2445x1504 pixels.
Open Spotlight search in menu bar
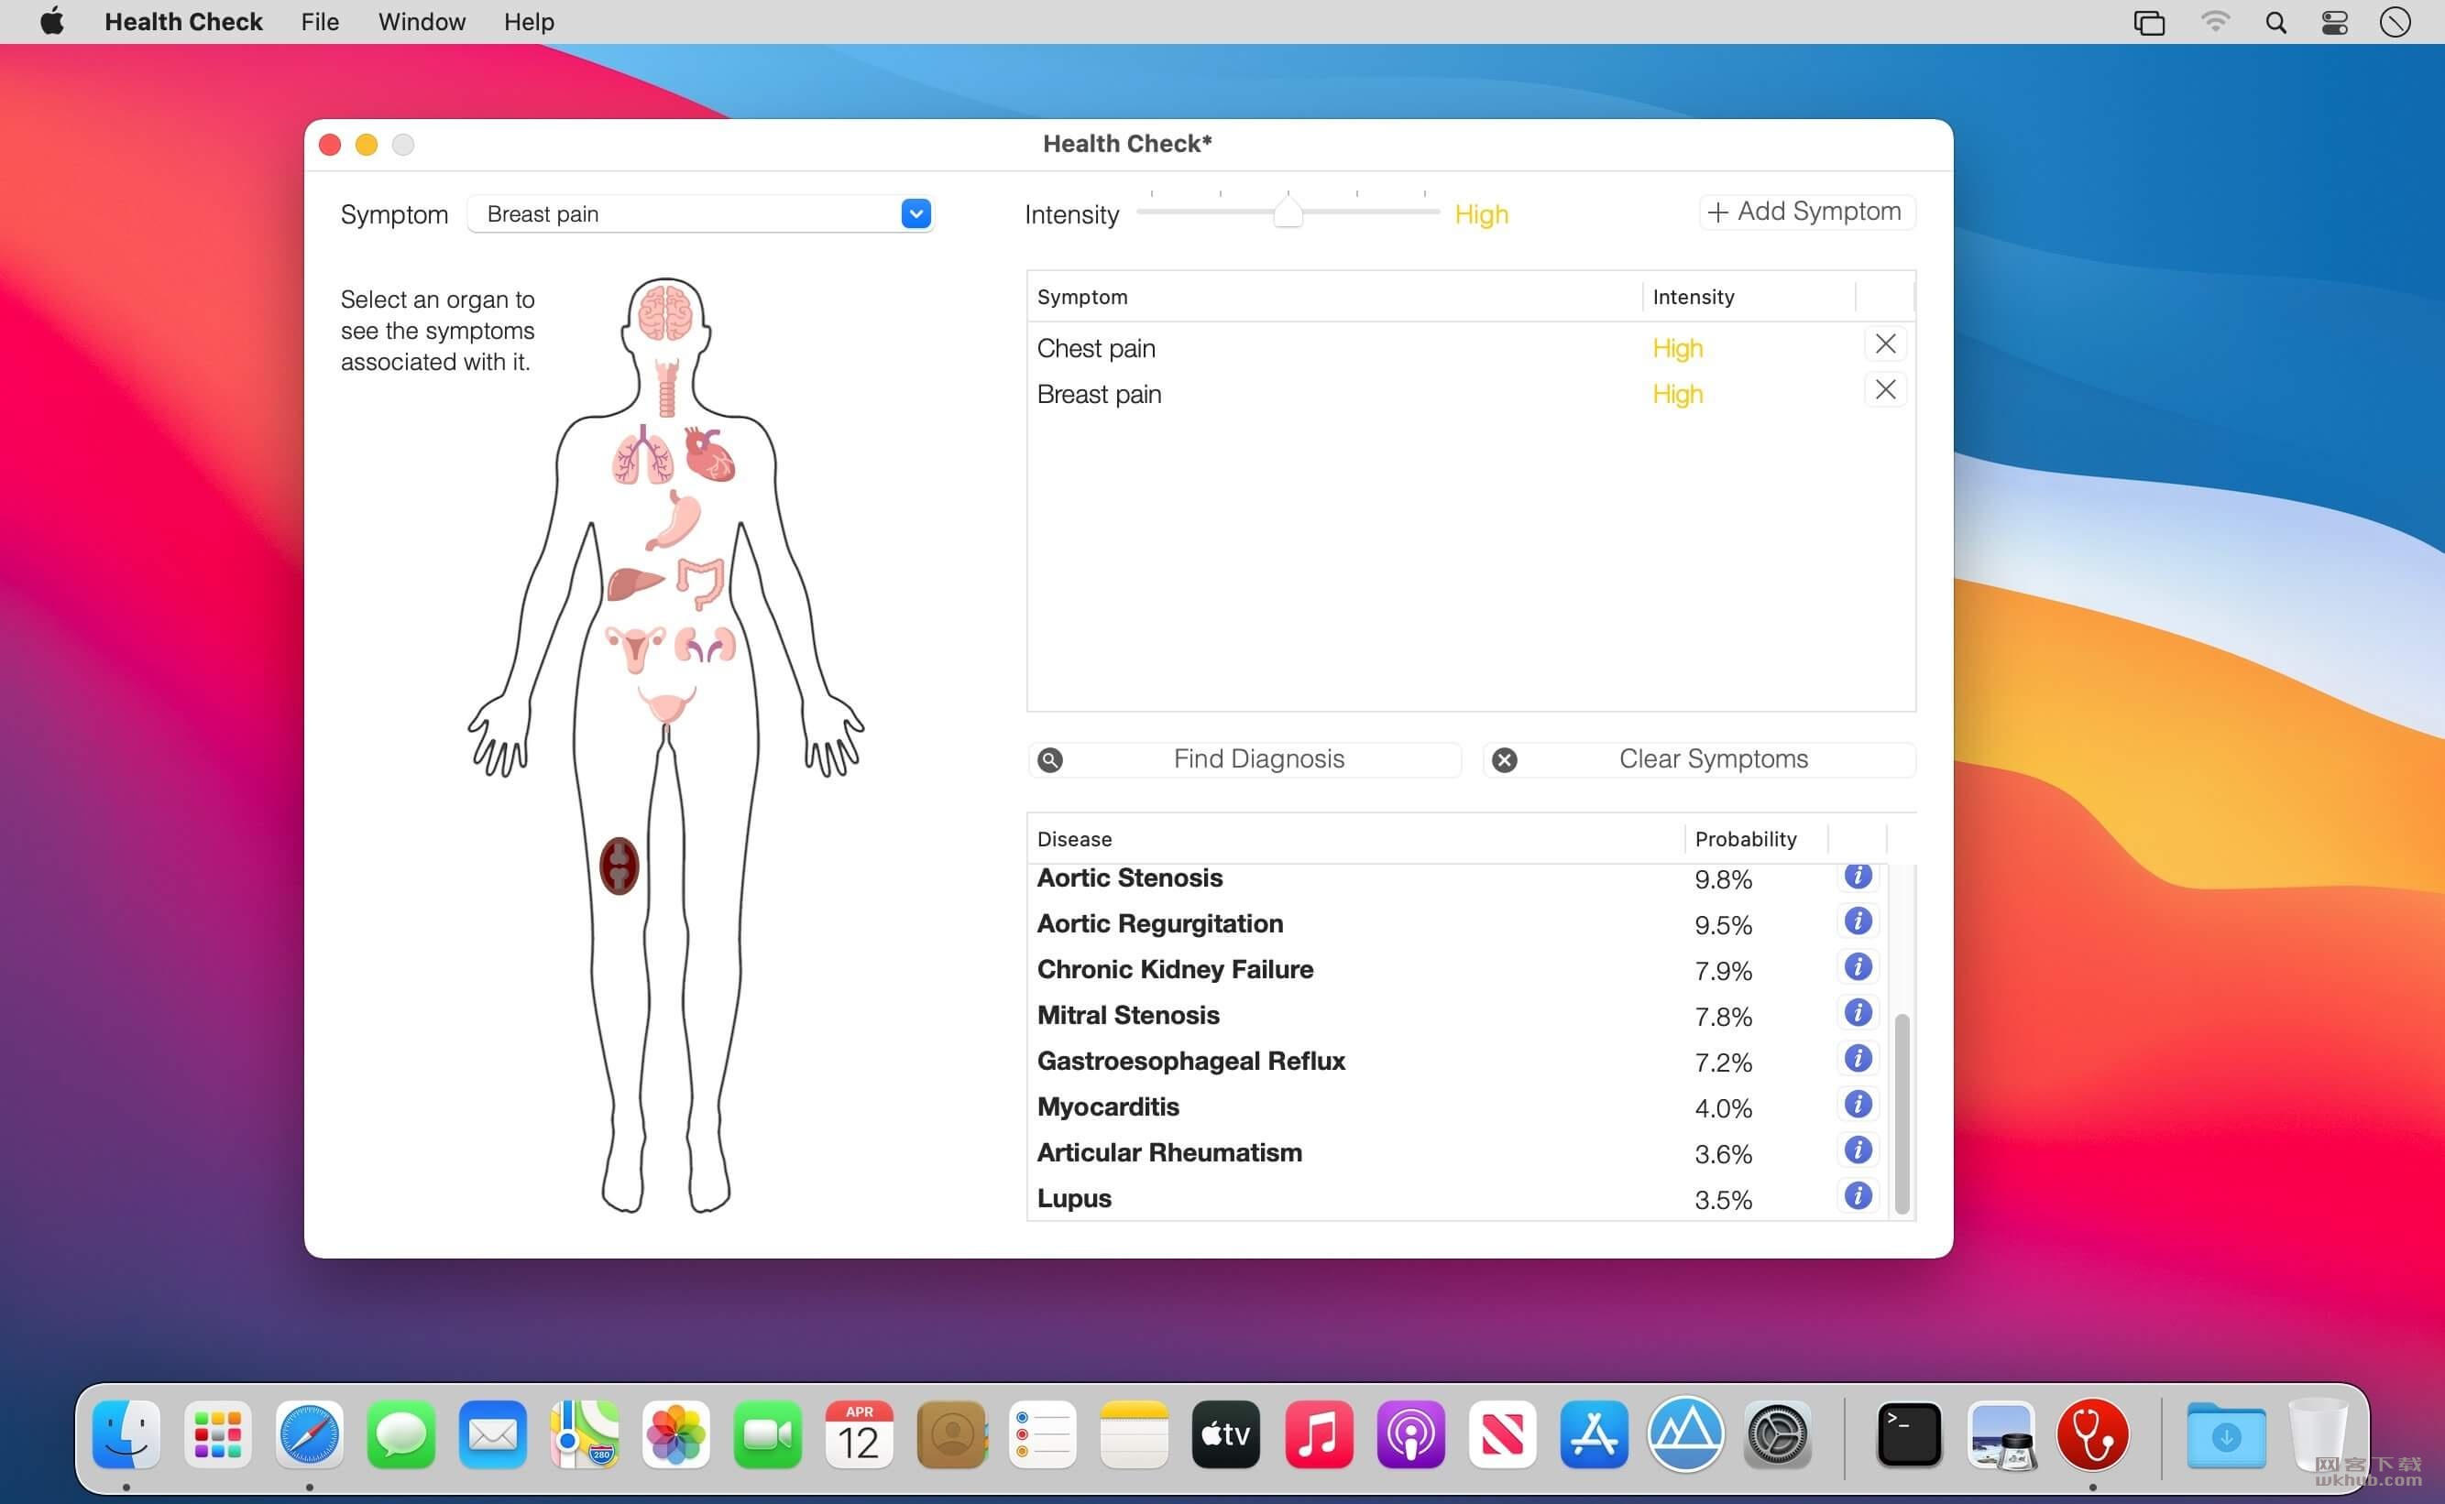pos(2275,22)
